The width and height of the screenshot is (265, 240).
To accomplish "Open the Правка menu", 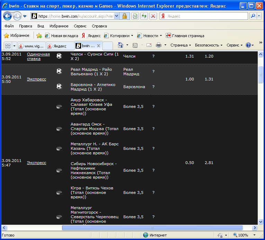I will point(26,26).
